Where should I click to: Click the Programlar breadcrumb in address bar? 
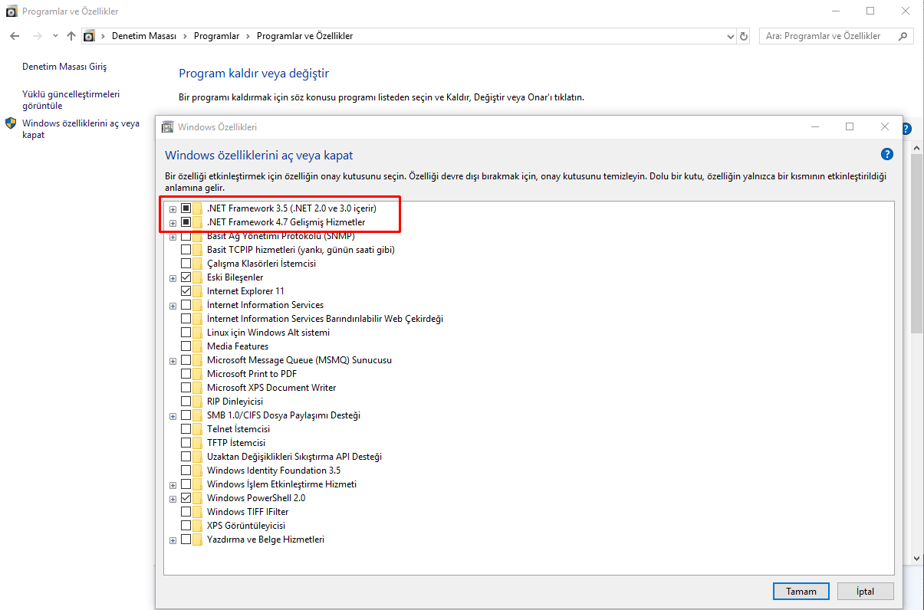[216, 36]
